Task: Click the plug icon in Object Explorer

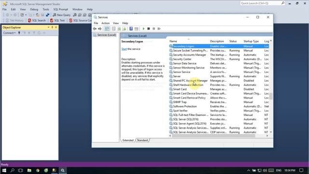Action: [19, 33]
